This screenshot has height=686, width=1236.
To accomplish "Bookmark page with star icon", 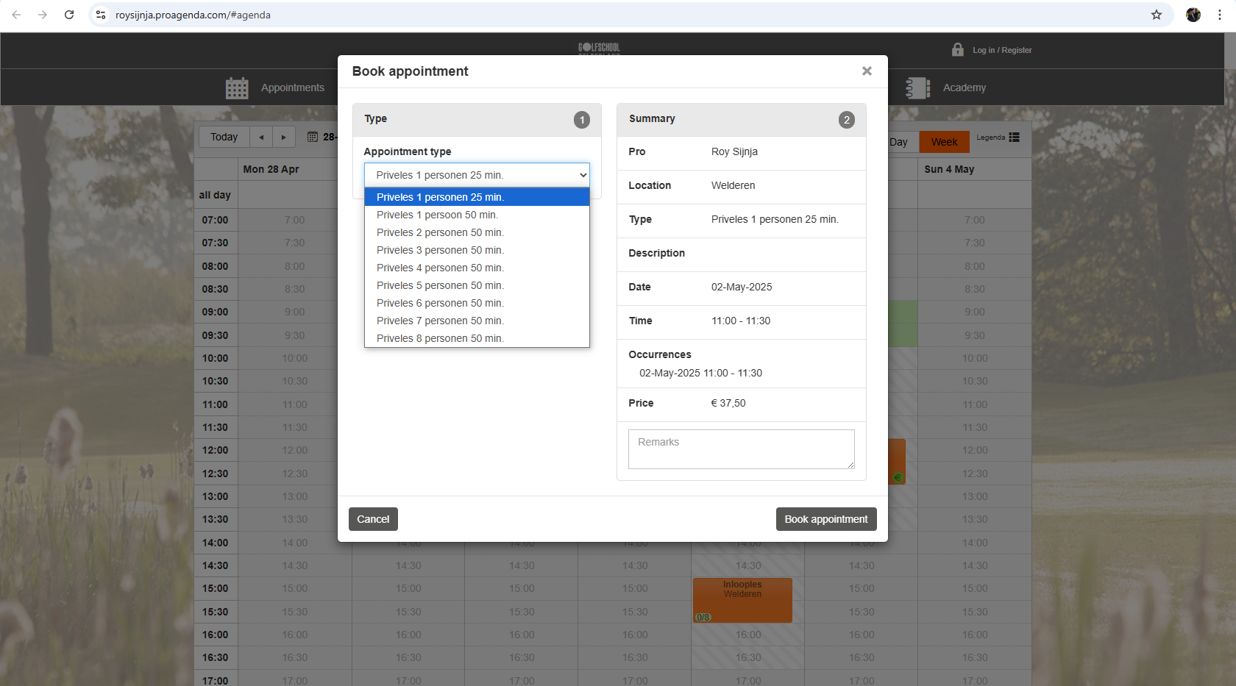I will (x=1157, y=15).
